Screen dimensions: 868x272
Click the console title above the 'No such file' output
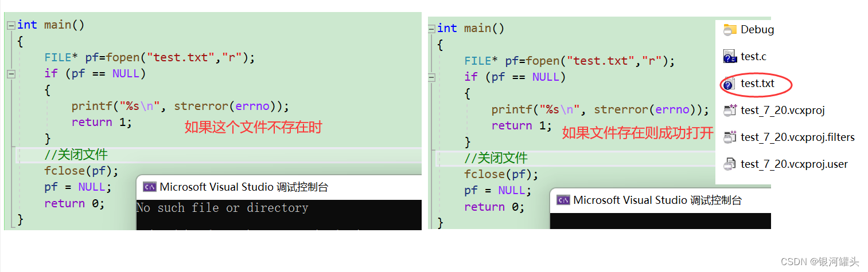pyautogui.click(x=244, y=187)
